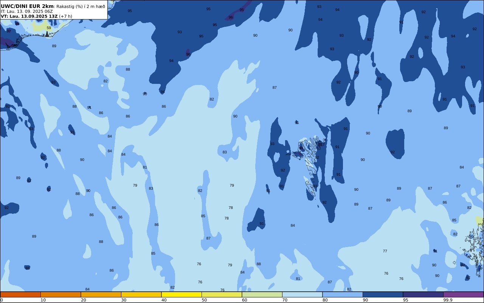The width and height of the screenshot is (484, 303).
Task: Click the purple above-99.9 legend swatch
Action: pyautogui.click(x=464, y=294)
